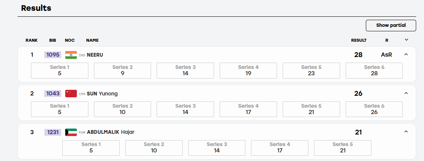Image resolution: width=424 pixels, height=161 pixels.
Task: Click the India flag icon beside NEERU
Action: click(x=71, y=55)
